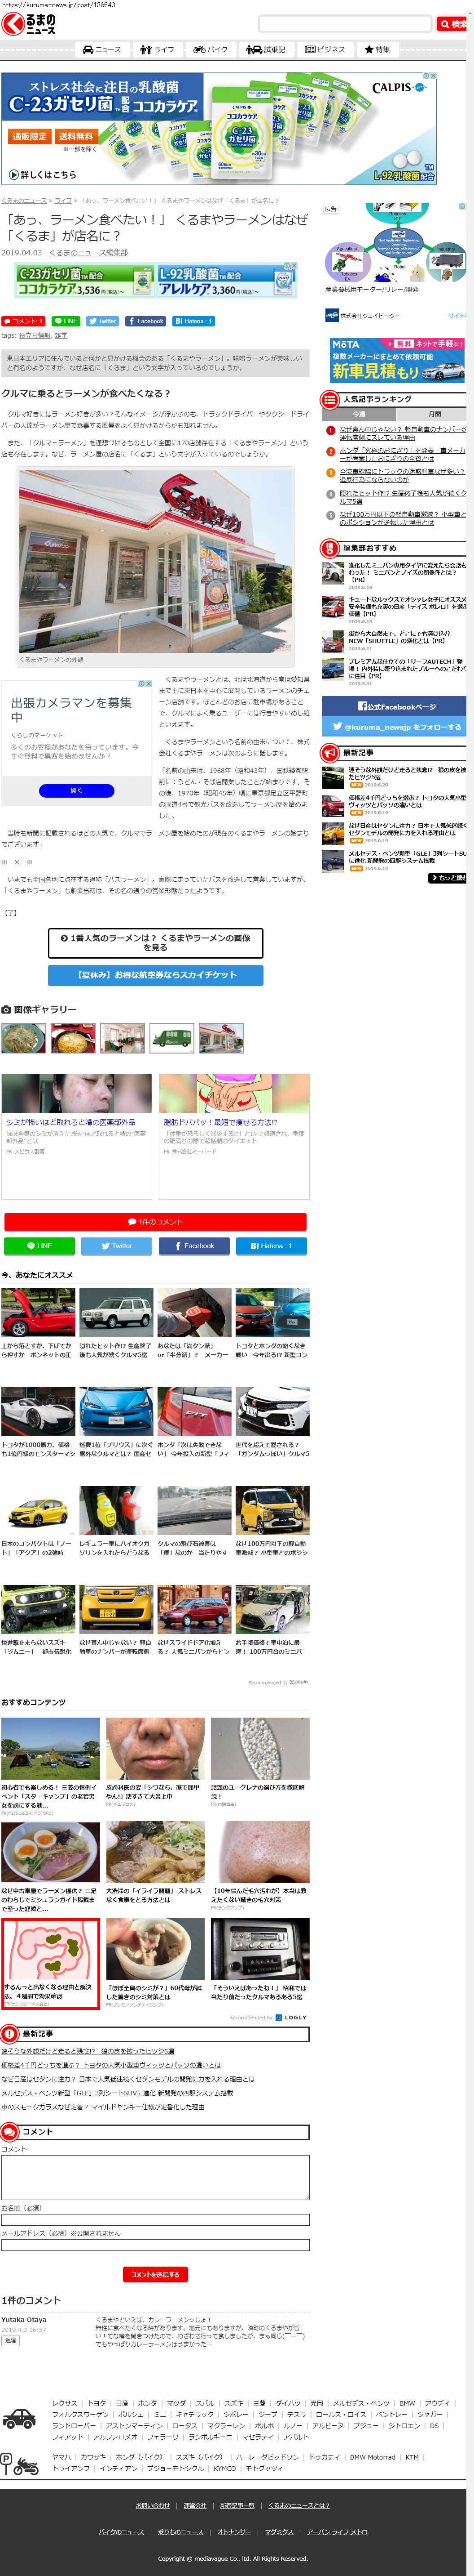Click the お名前 input field
This screenshot has height=2576, width=474.
point(155,2220)
